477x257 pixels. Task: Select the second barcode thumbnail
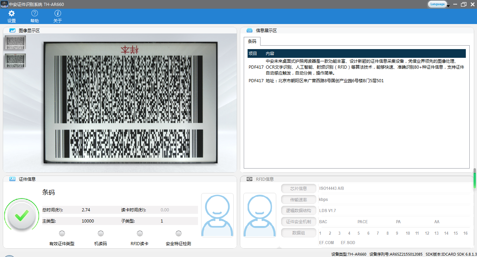(x=15, y=61)
